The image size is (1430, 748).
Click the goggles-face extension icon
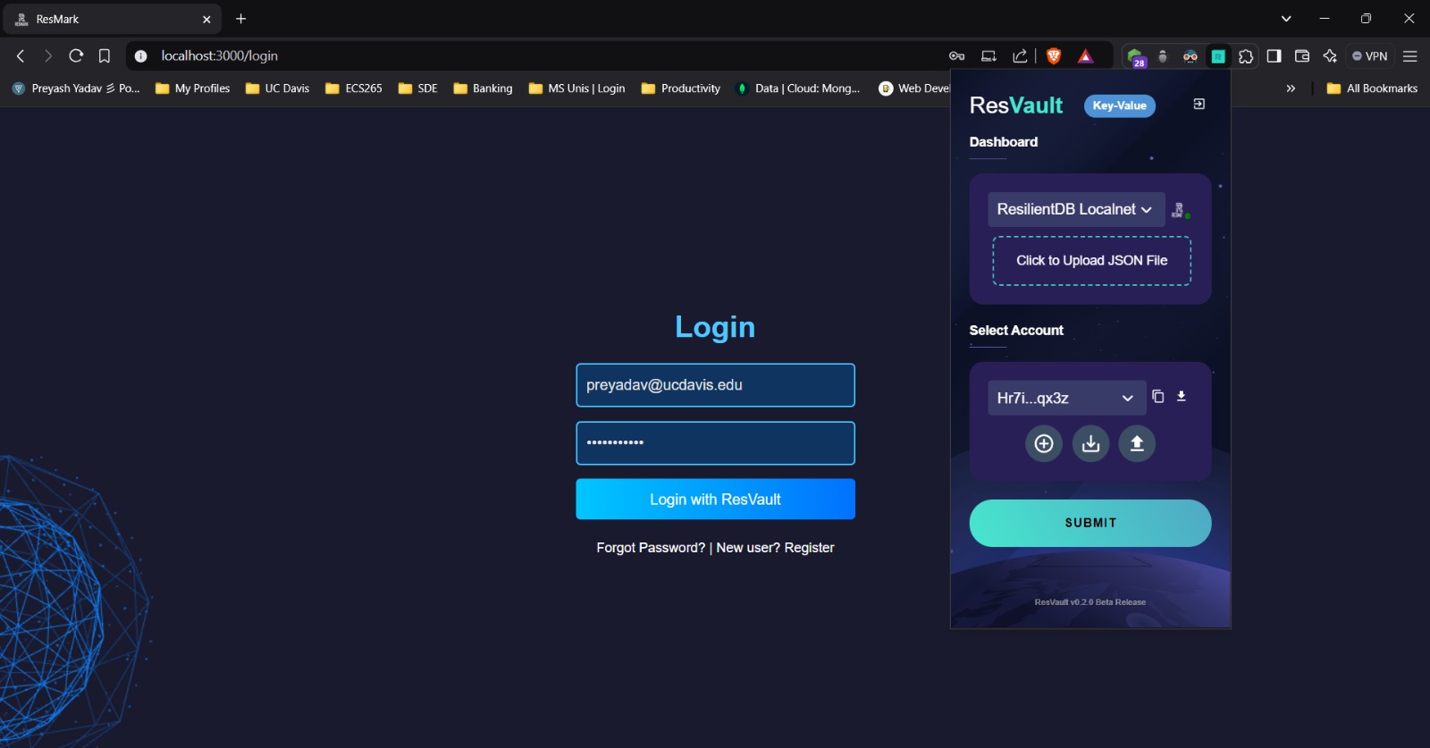(x=1190, y=56)
